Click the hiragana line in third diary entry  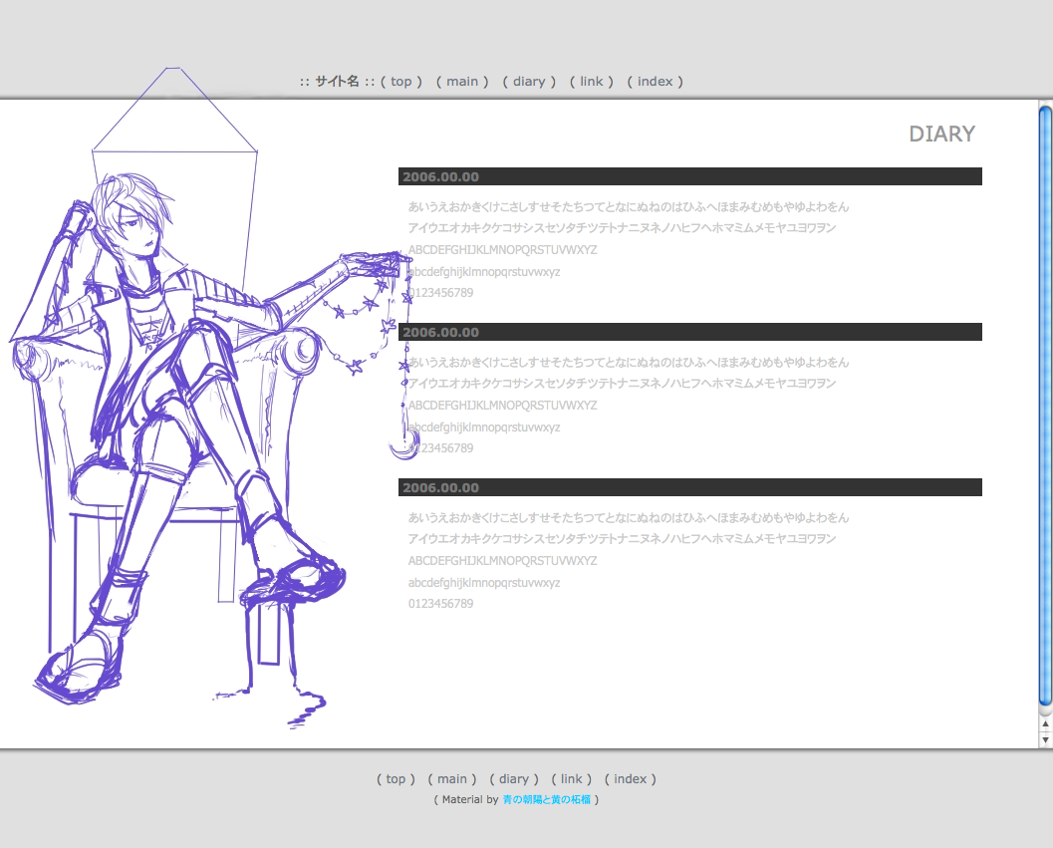click(629, 517)
